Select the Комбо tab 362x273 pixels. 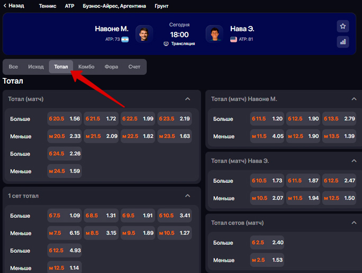[86, 67]
